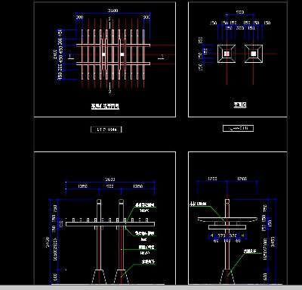Pick the 140 dimension under the side elevation beam
This screenshot has height=290, width=302.
tap(227, 241)
